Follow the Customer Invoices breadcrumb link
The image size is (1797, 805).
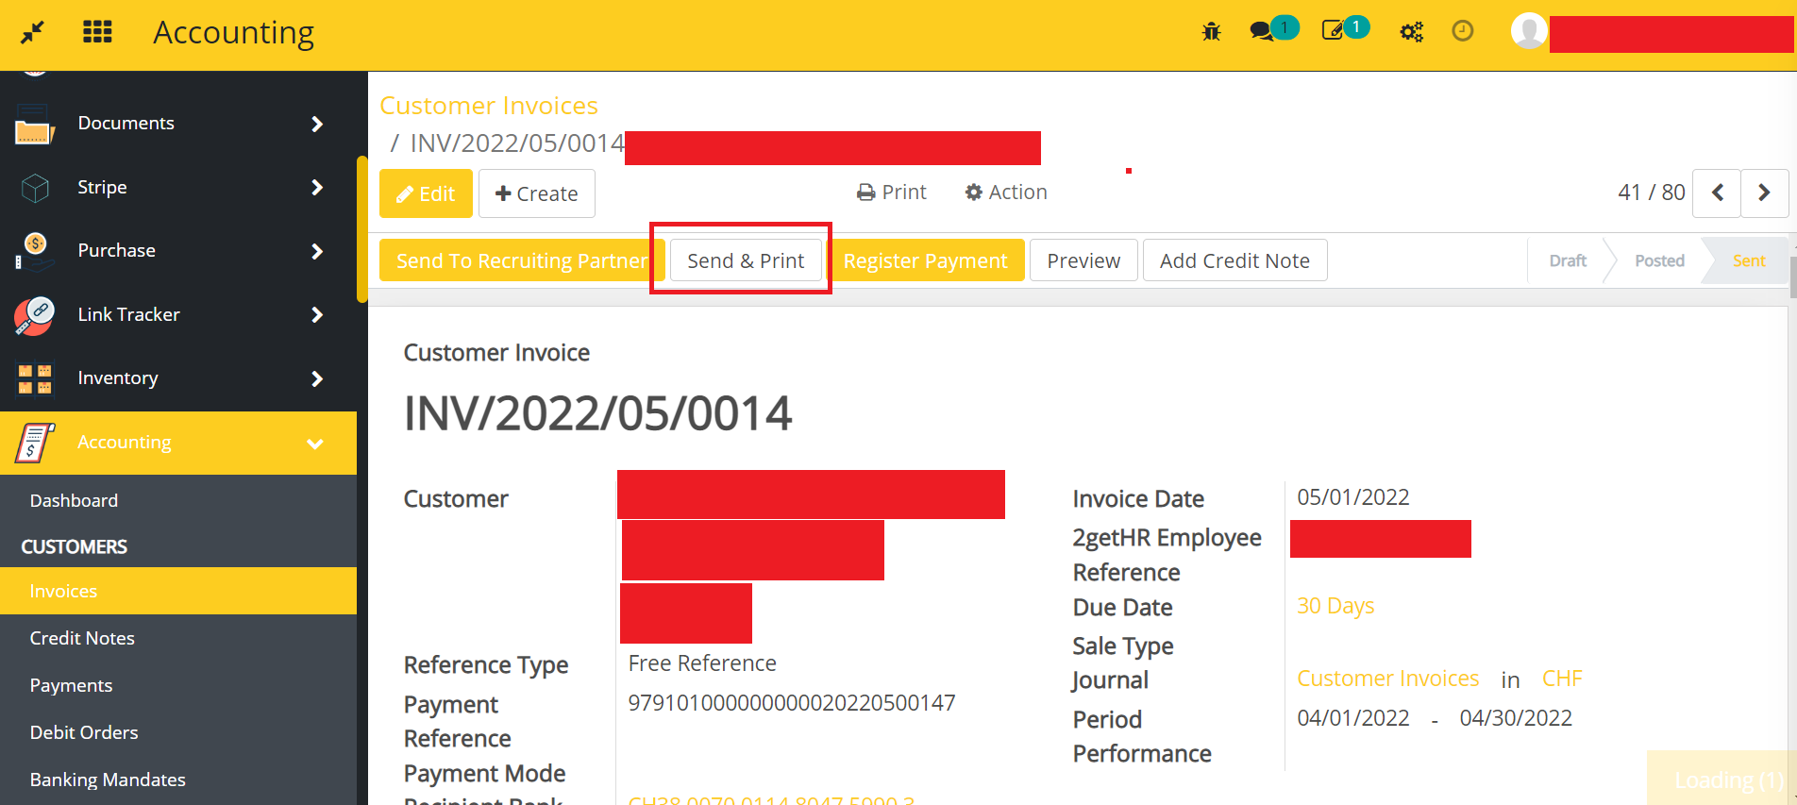(x=489, y=106)
